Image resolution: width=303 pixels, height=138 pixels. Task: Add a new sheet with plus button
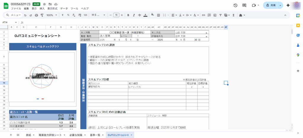[11, 135]
